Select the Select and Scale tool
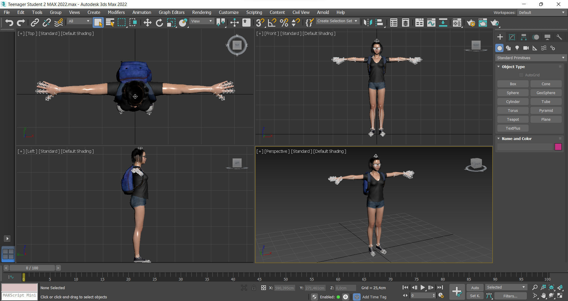 coord(171,22)
